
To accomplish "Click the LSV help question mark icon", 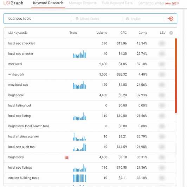I will (171, 33).
